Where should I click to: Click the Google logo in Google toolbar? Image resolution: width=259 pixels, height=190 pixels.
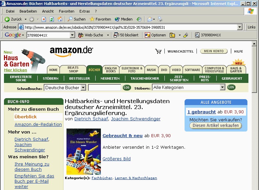13,35
